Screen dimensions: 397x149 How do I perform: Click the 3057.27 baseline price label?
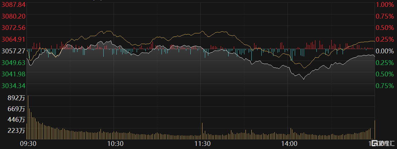click(x=13, y=51)
